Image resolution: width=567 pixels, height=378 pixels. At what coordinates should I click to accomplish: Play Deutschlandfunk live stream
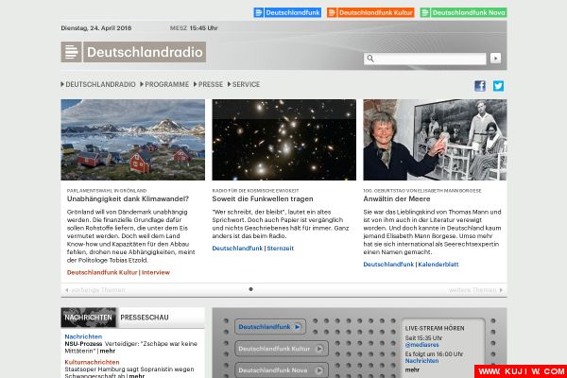269,327
